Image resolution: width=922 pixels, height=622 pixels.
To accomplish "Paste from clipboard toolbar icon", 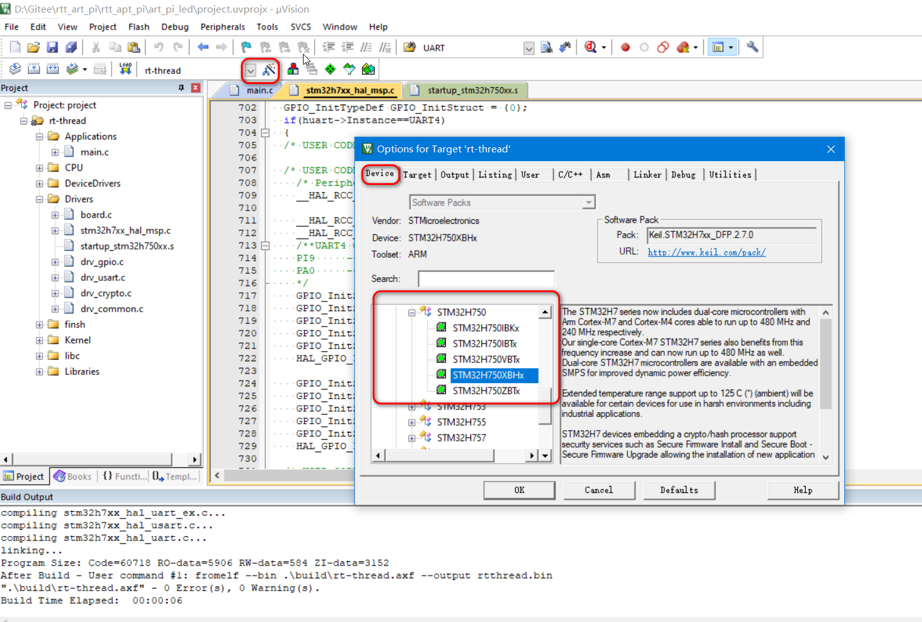I will click(x=134, y=47).
